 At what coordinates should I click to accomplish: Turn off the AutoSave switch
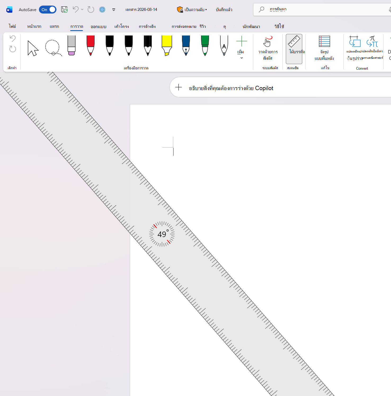[48, 10]
